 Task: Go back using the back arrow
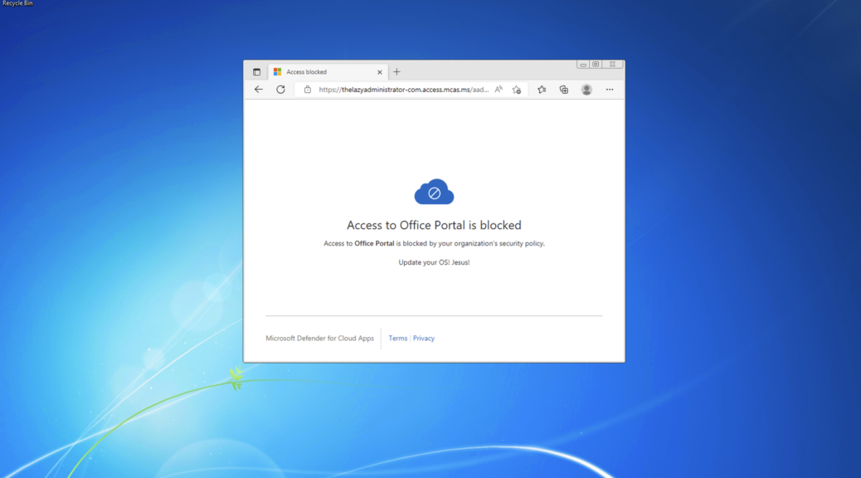[259, 90]
